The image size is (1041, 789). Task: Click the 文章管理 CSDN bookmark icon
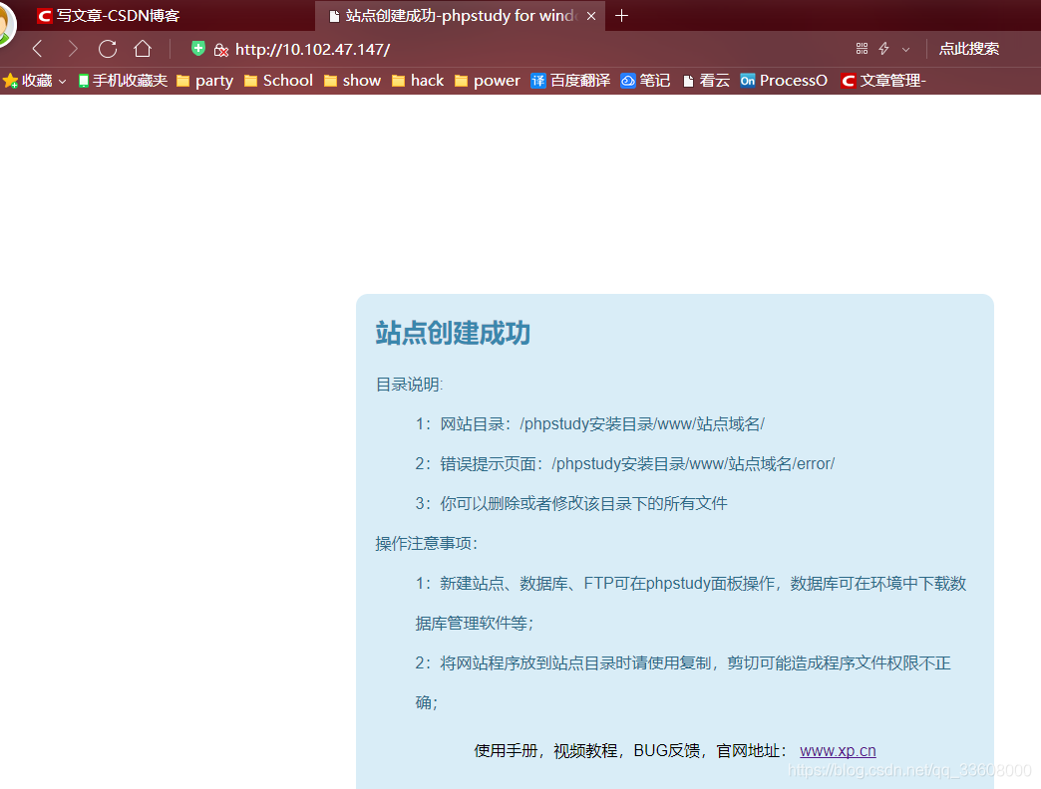848,81
